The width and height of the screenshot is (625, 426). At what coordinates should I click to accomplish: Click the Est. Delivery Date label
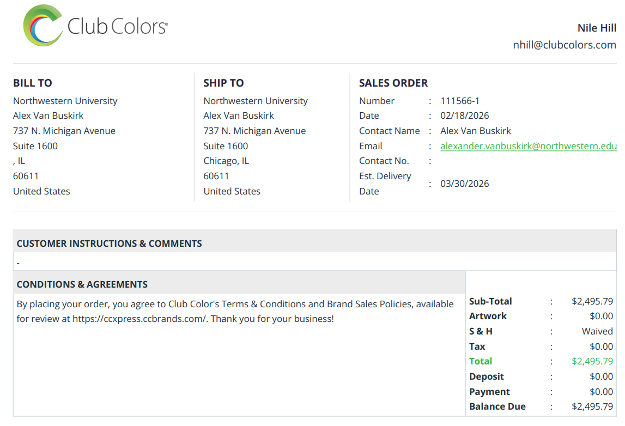pyautogui.click(x=385, y=184)
